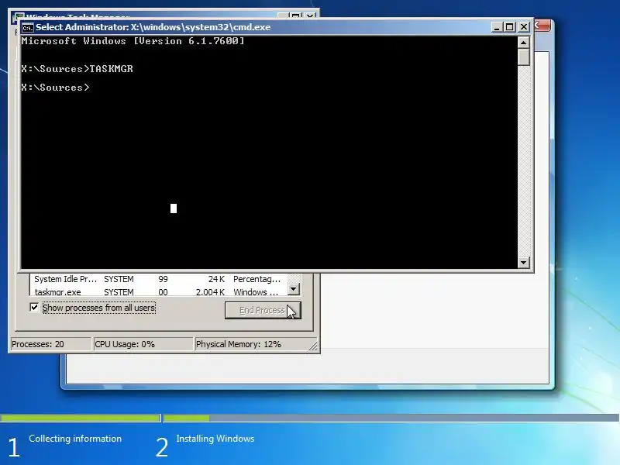620x465 pixels.
Task: Click the End Process button
Action: point(263,311)
